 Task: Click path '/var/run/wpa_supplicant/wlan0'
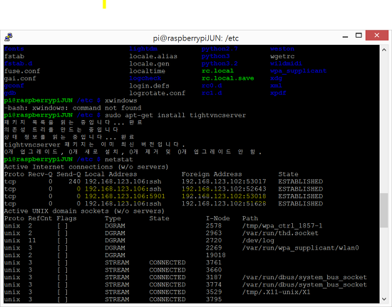coord(300,248)
